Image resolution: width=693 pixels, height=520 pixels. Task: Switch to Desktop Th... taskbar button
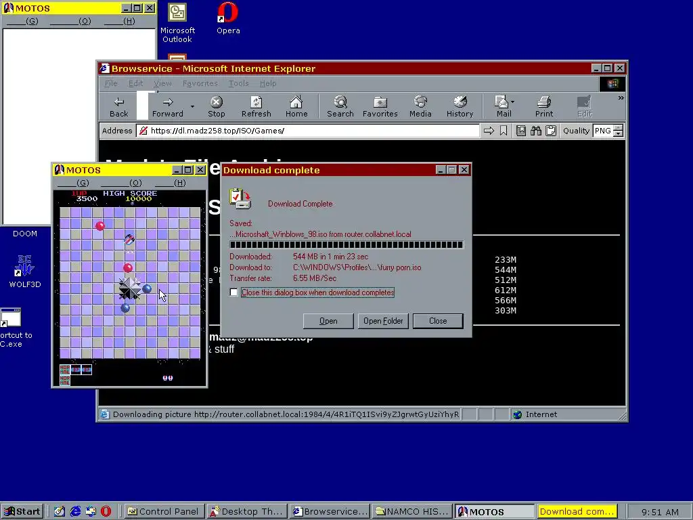coord(247,512)
